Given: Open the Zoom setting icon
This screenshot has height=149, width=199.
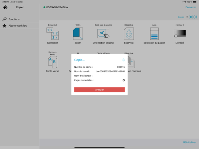Looking at the screenshot, I should pos(78,34).
